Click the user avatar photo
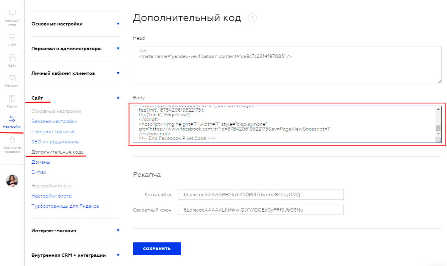 click(12, 181)
